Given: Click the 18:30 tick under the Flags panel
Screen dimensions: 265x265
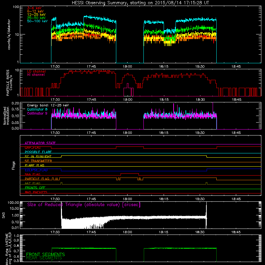Looking at the screenshot, I should [200, 199].
